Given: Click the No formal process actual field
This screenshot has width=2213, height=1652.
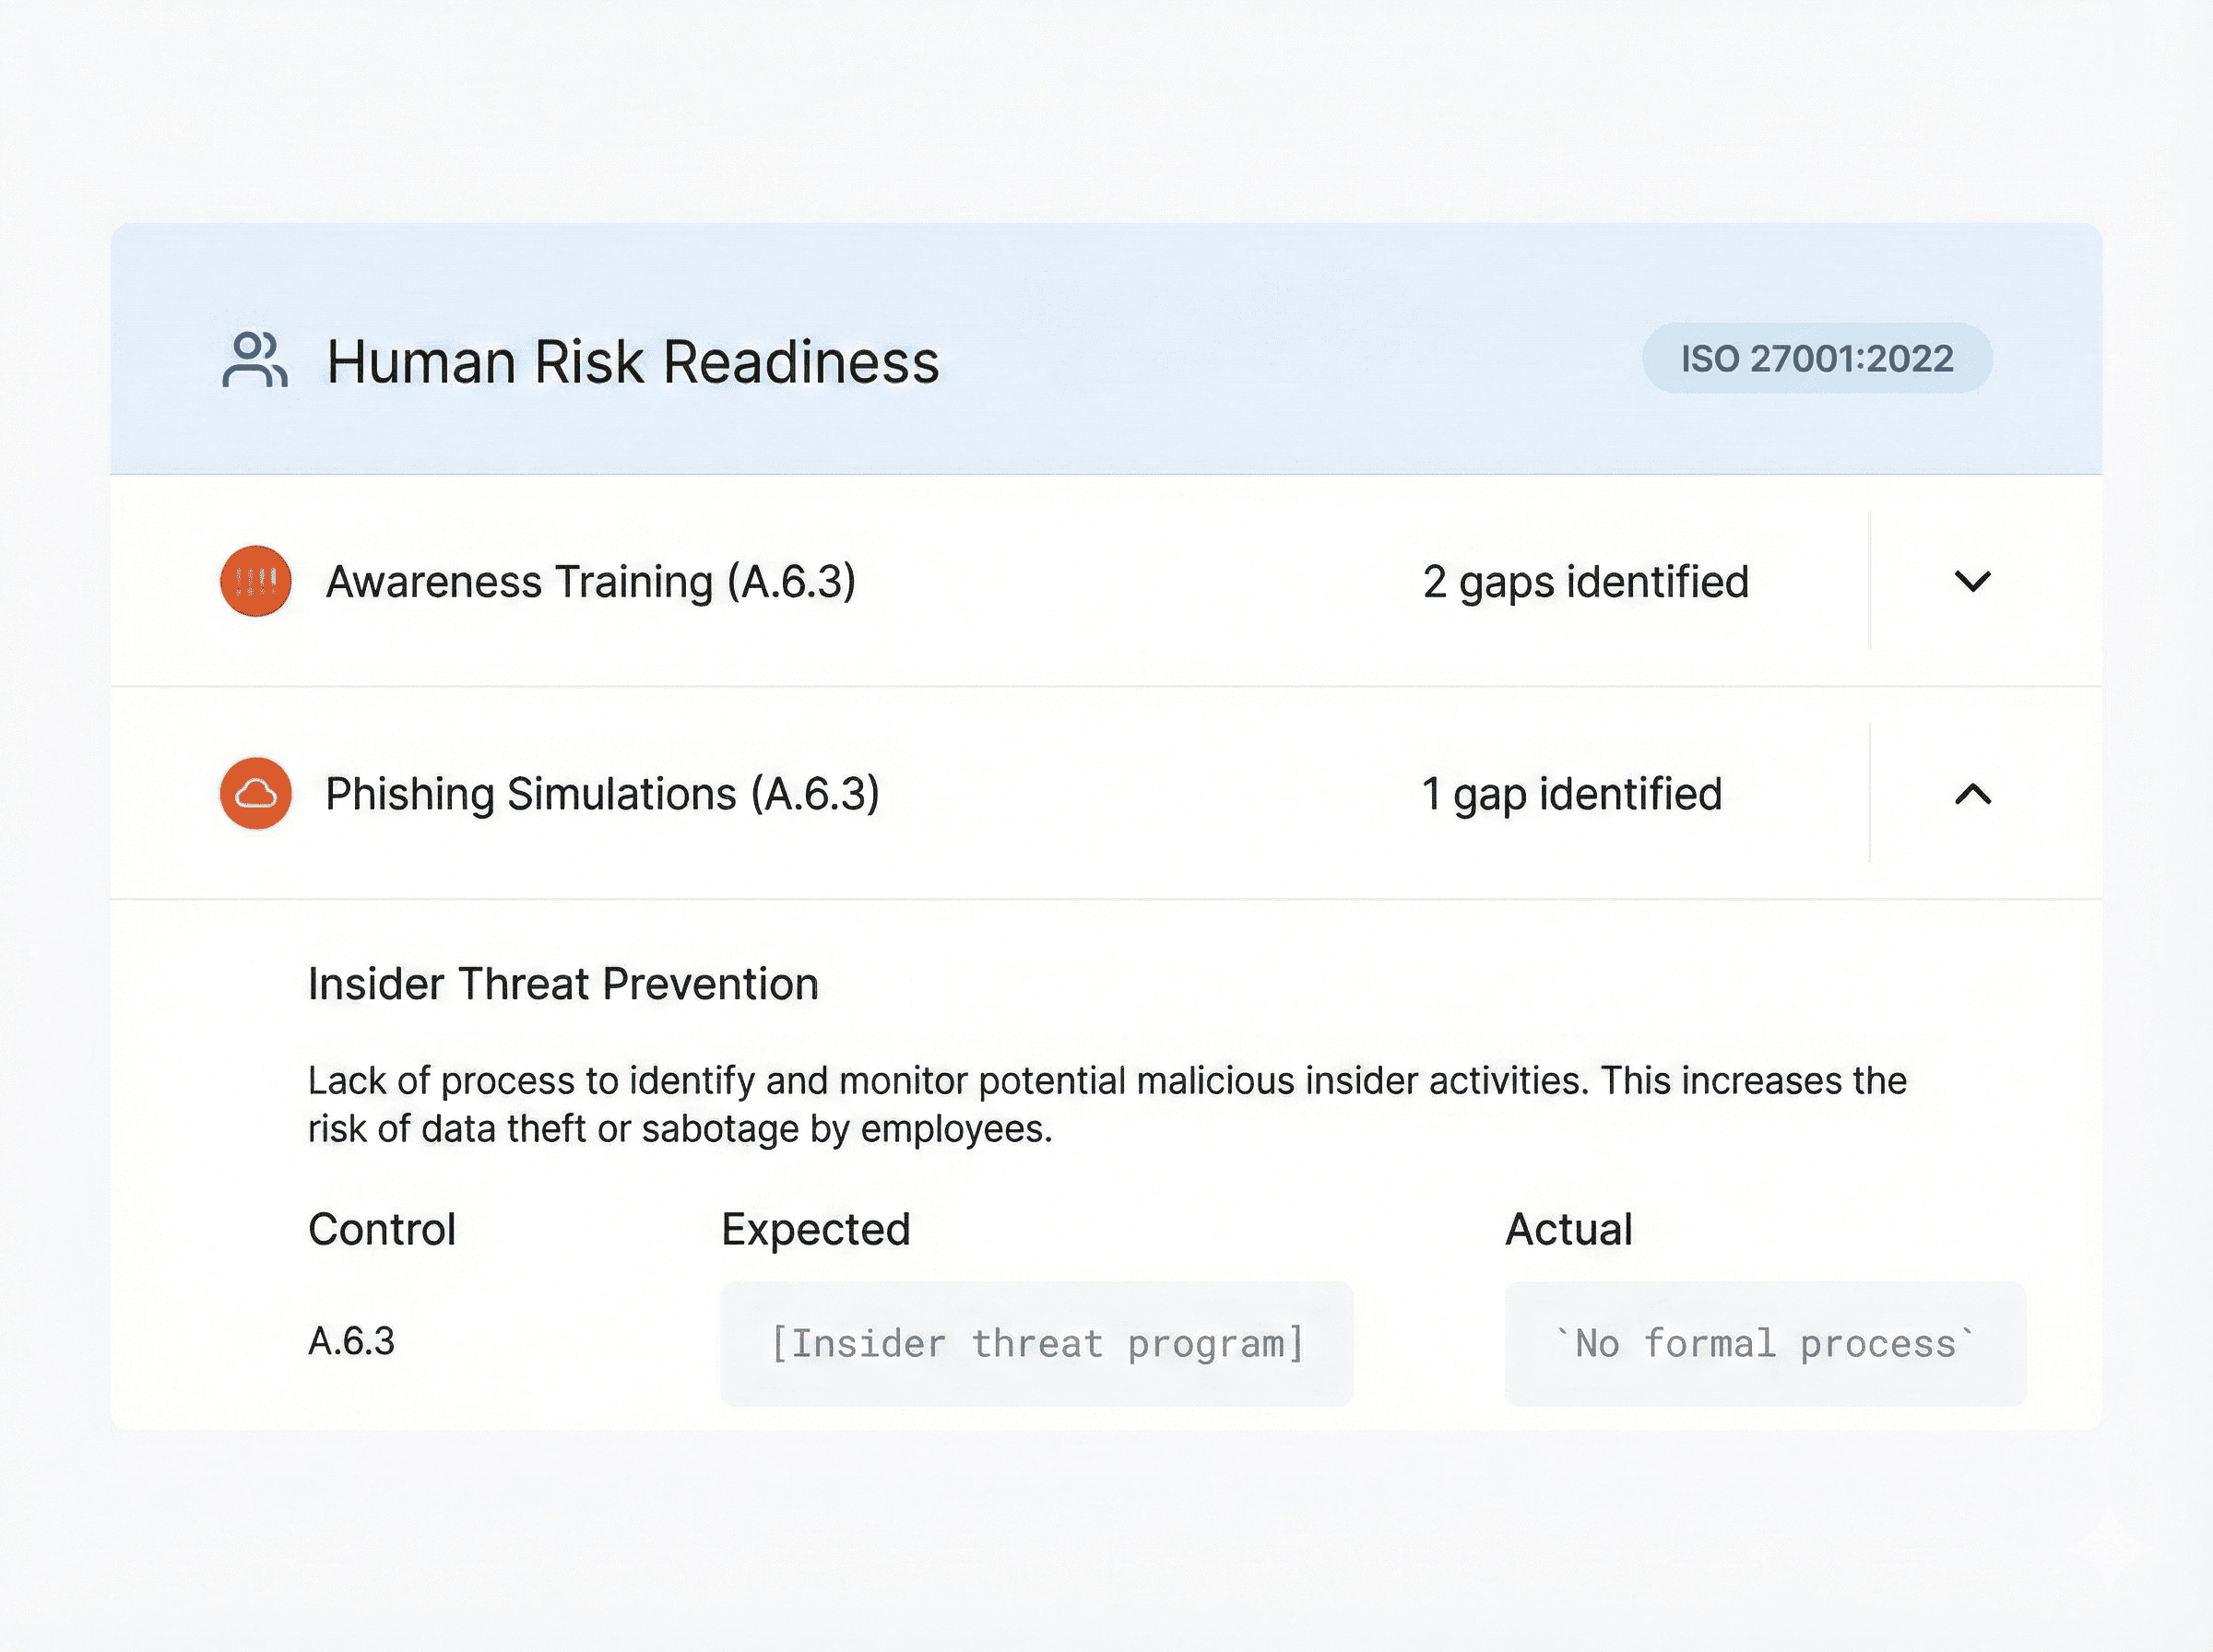Looking at the screenshot, I should pyautogui.click(x=1765, y=1343).
